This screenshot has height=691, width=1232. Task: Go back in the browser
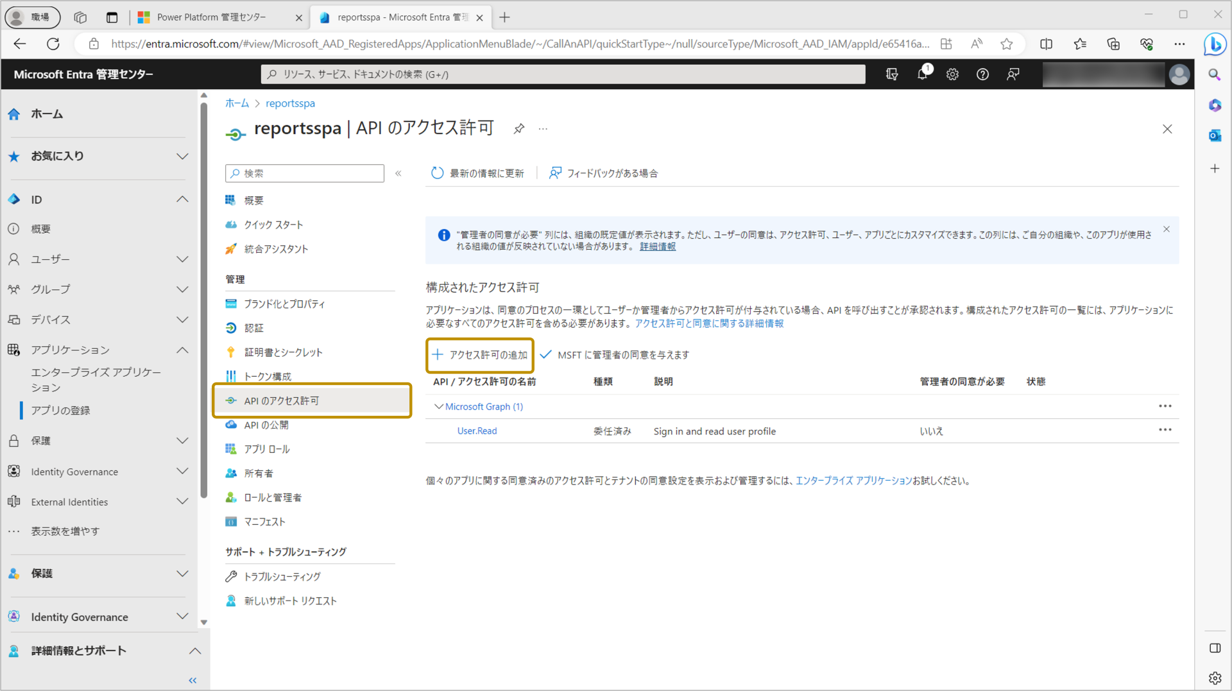click(x=20, y=44)
